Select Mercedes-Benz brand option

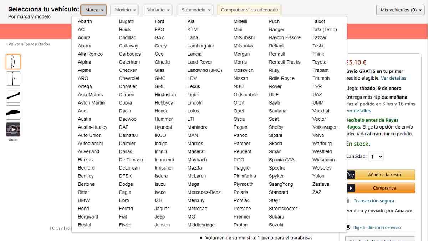click(204, 192)
